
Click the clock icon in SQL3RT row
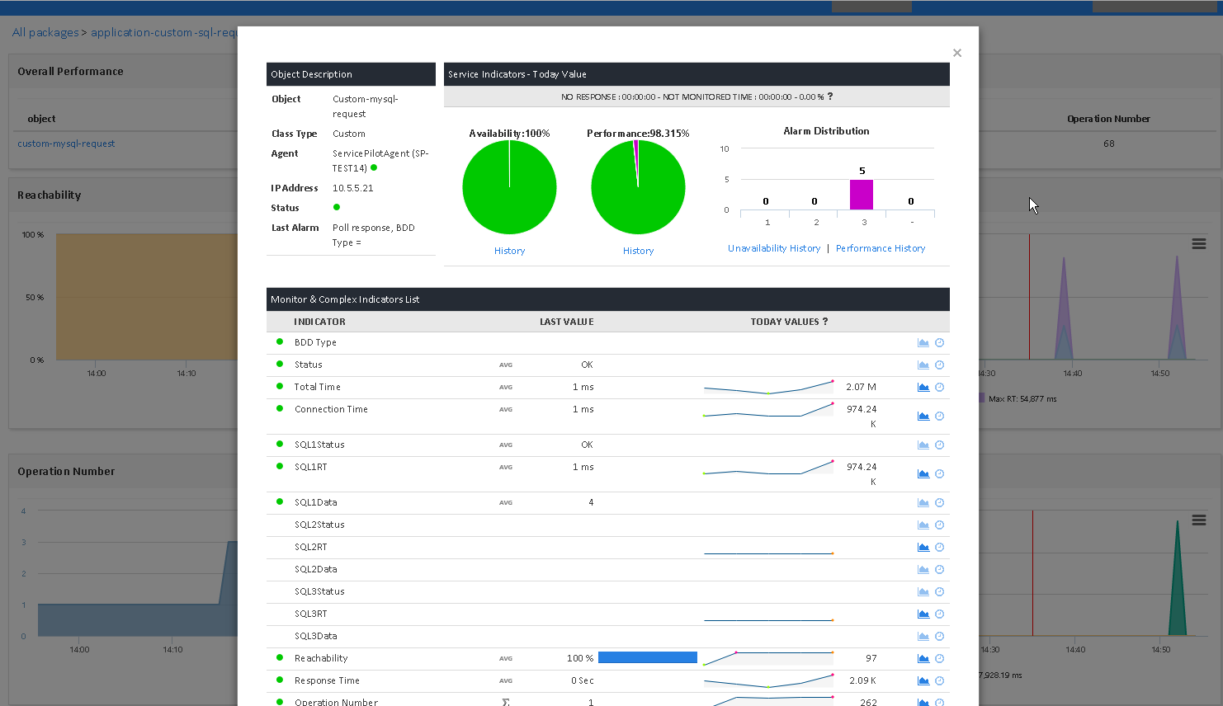point(939,614)
